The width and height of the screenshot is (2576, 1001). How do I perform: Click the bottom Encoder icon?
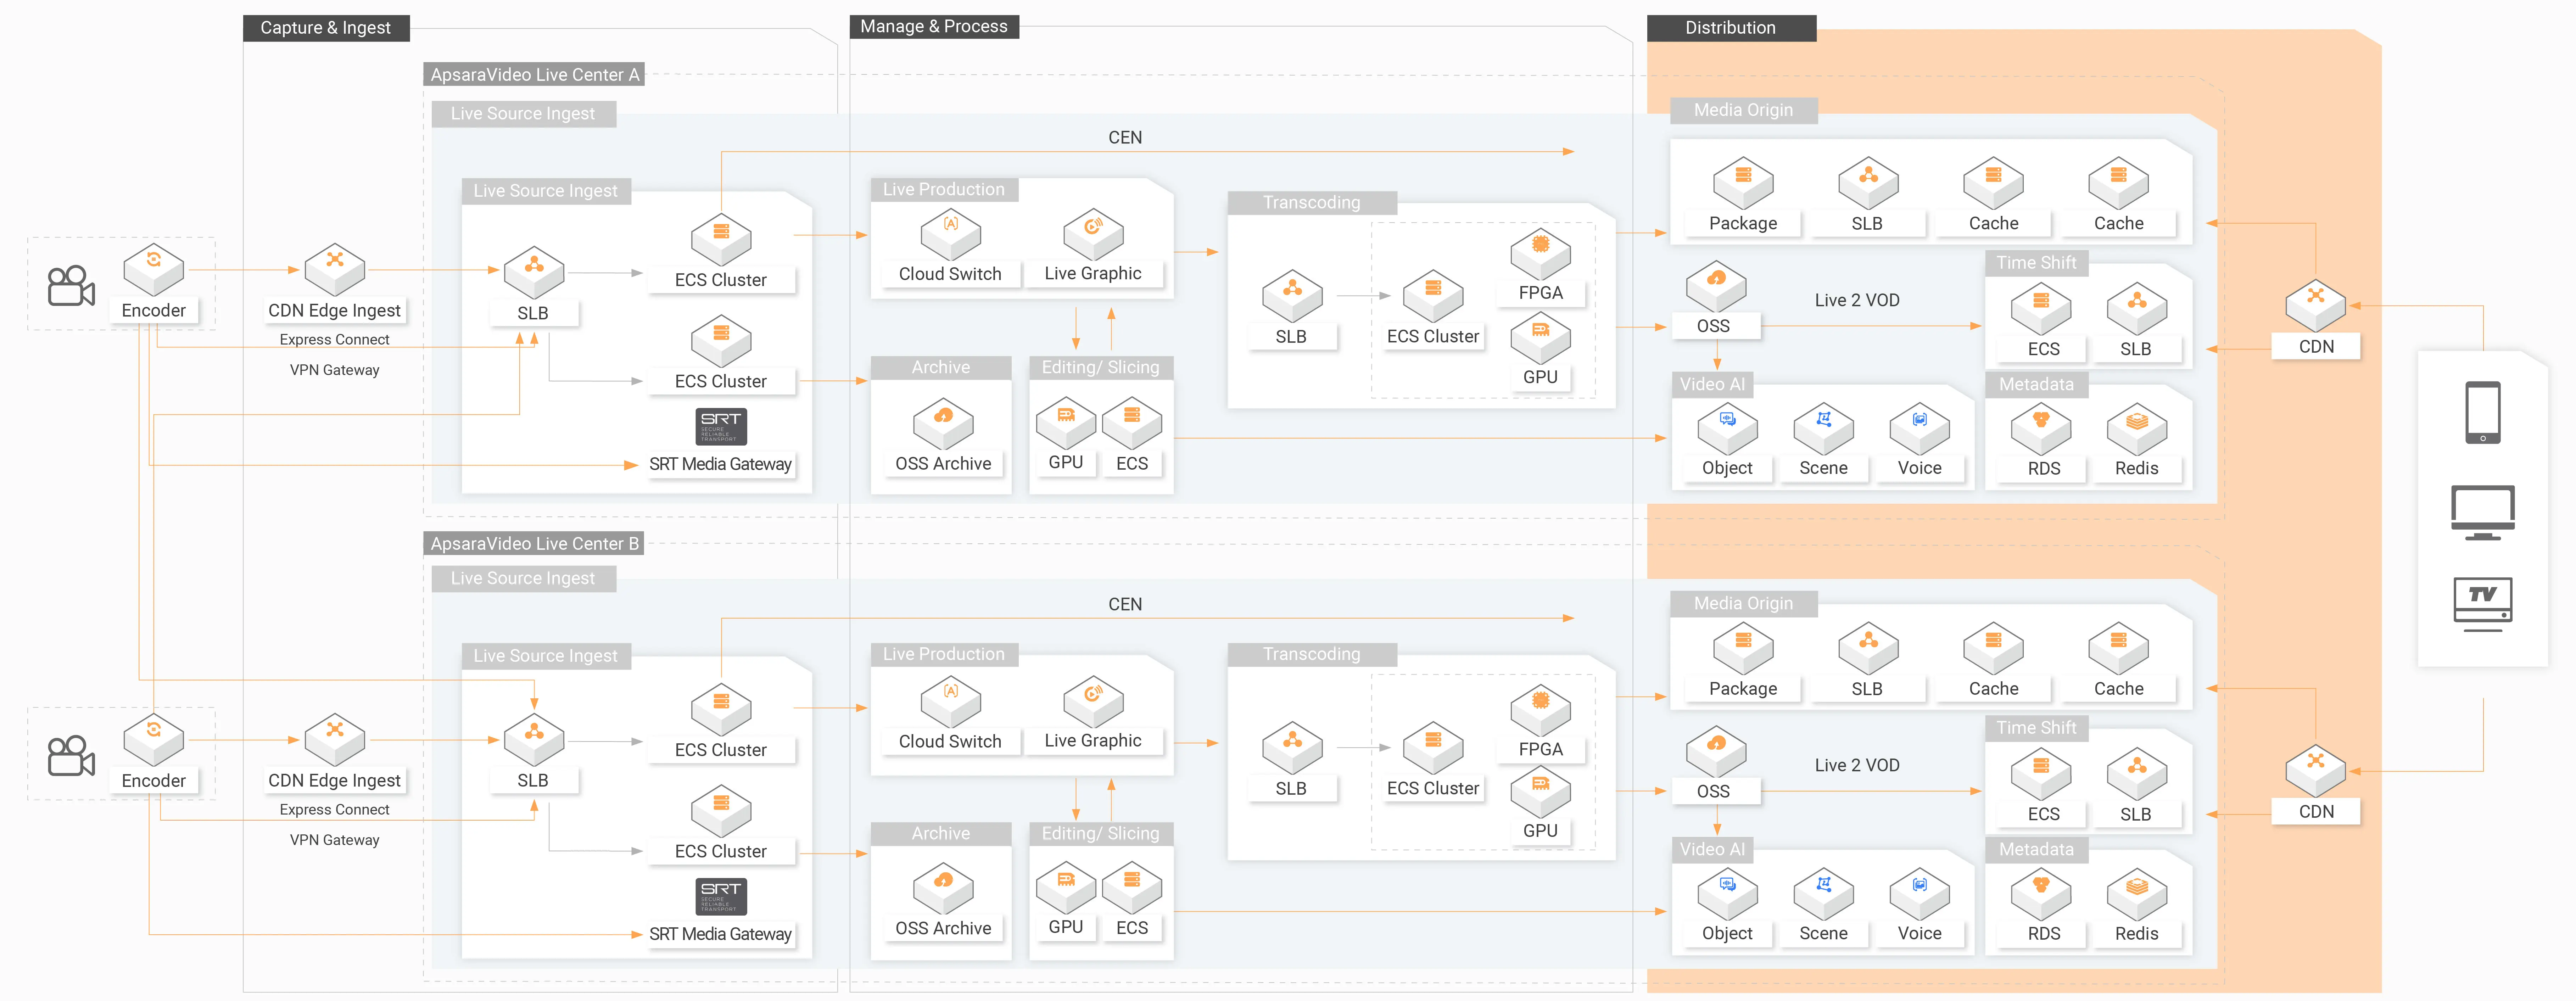(x=153, y=740)
